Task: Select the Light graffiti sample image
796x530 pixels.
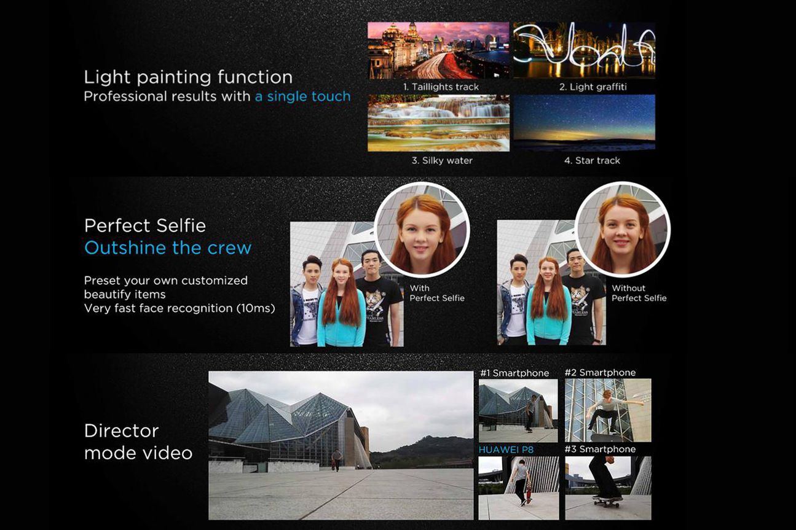Action: (584, 50)
